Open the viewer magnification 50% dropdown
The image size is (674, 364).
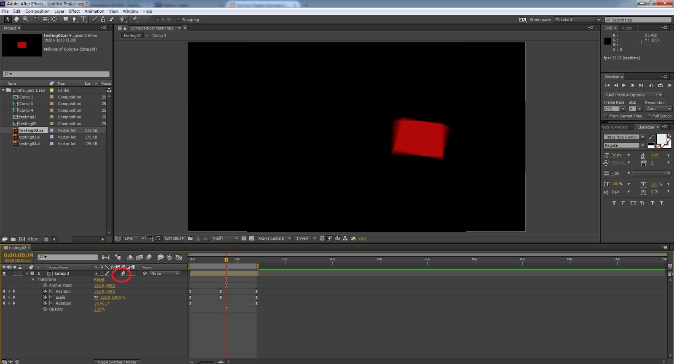(134, 238)
